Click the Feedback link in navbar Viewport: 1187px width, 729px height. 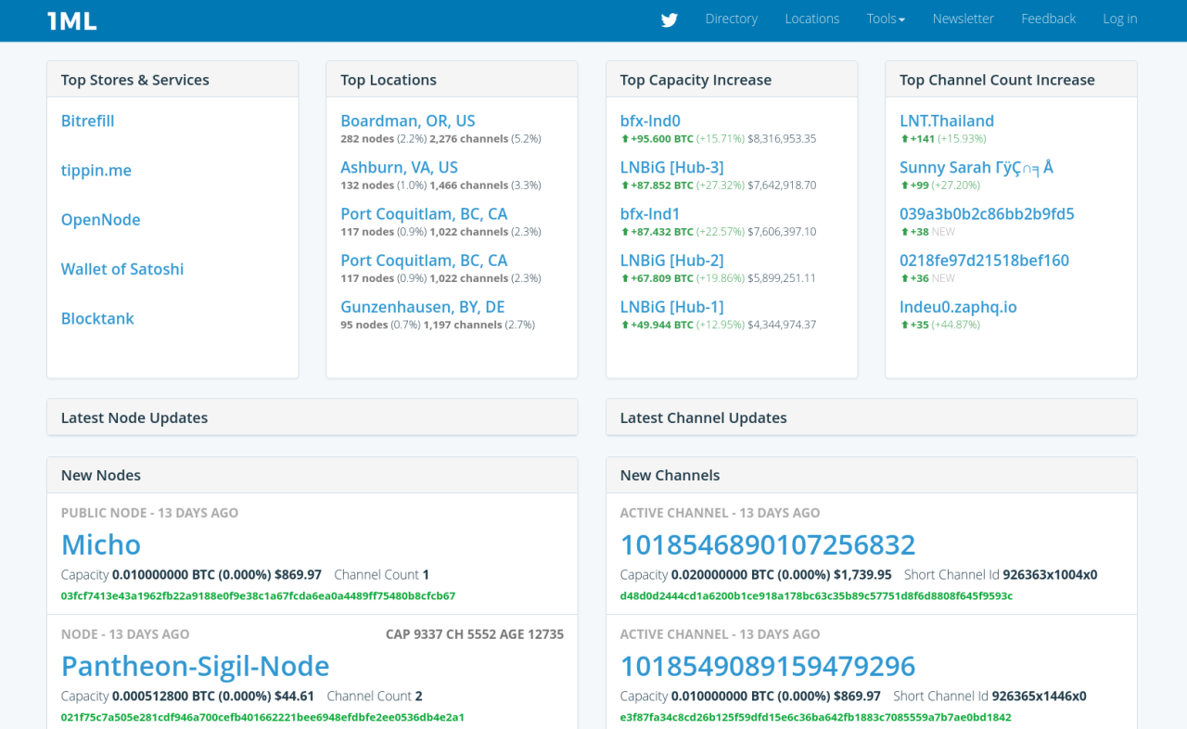click(1048, 19)
